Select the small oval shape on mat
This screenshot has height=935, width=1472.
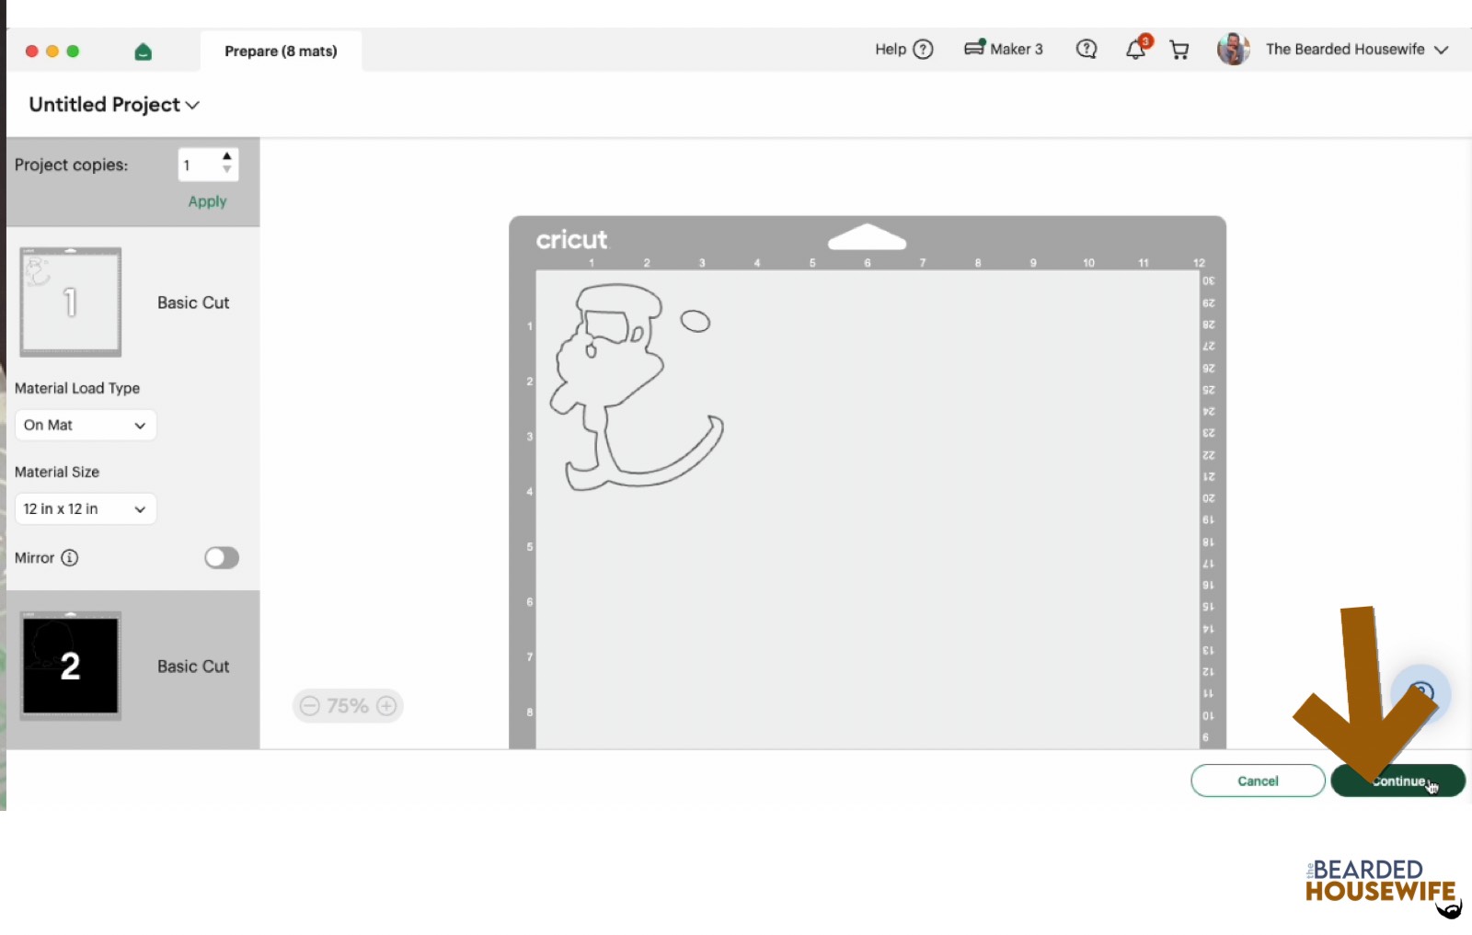(696, 321)
